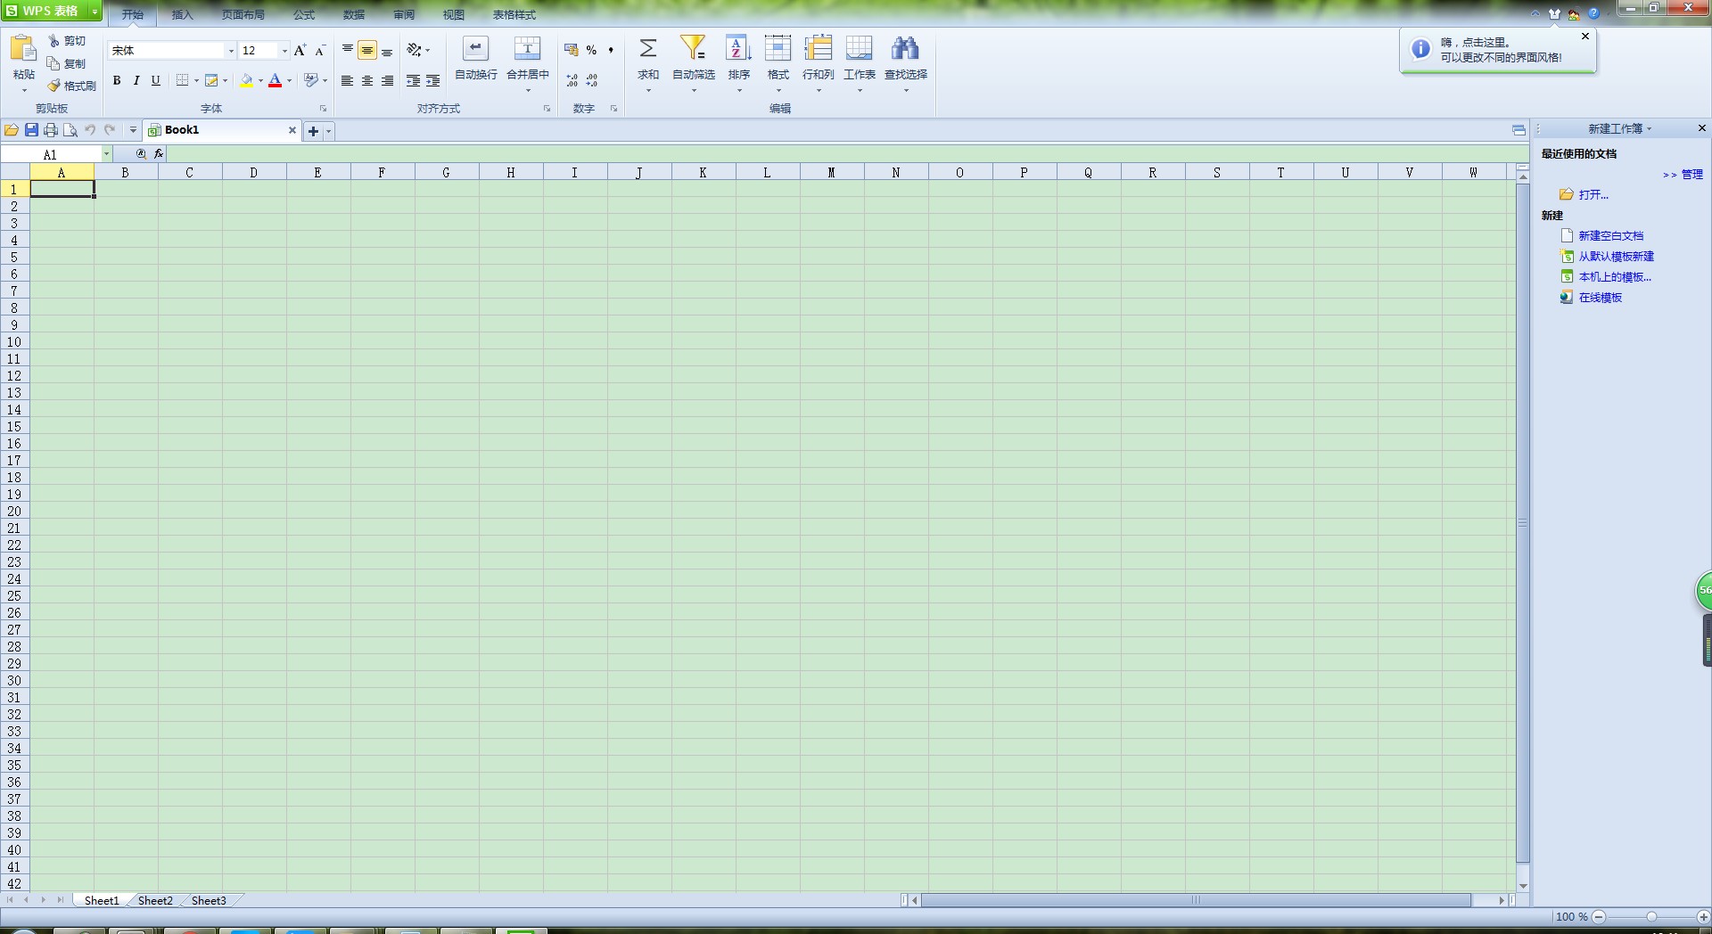Screen dimensions: 1712x934
Task: Click the 合并居中 merge cells icon
Action: pyautogui.click(x=527, y=49)
